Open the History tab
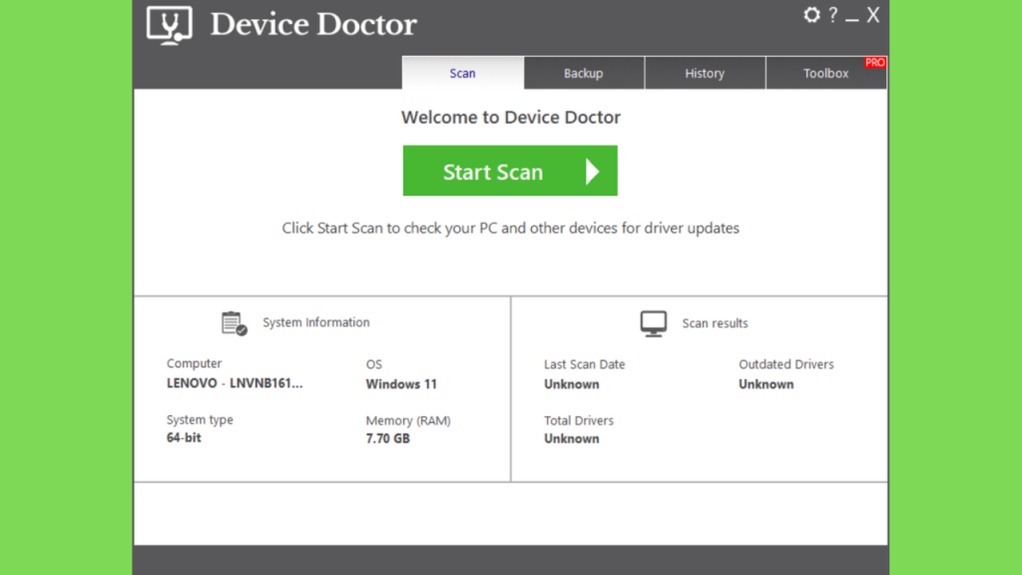This screenshot has width=1022, height=575. coord(705,73)
